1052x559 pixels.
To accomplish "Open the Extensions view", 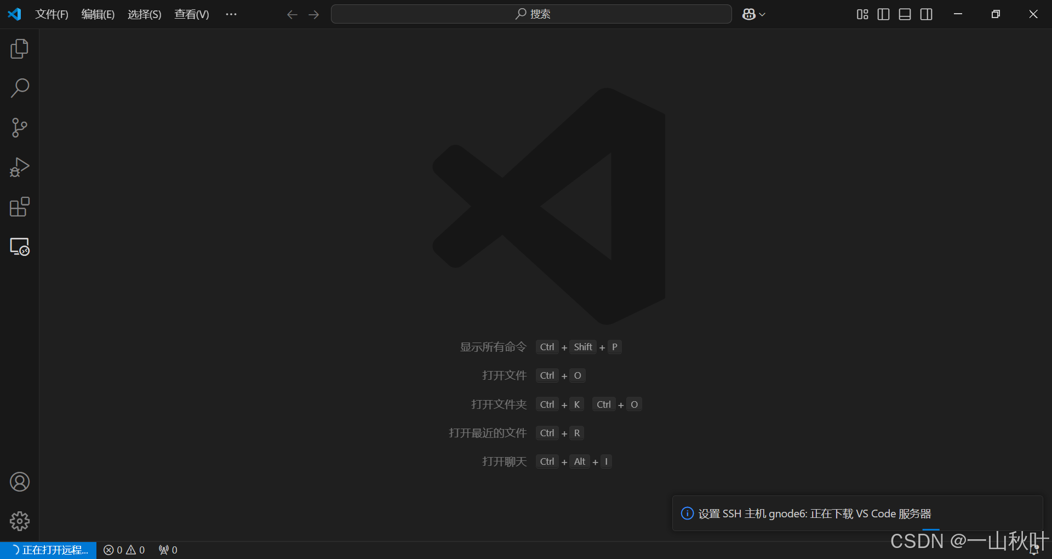I will pos(19,207).
